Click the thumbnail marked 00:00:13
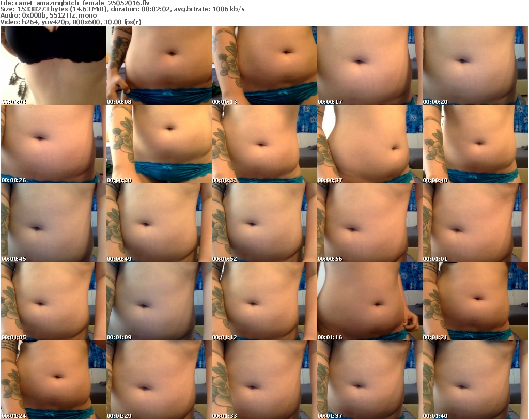 (x=264, y=66)
